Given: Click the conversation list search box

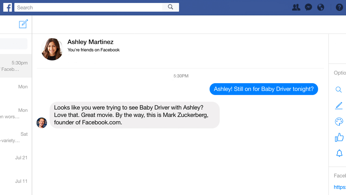Looking at the screenshot, I should click(x=14, y=44).
